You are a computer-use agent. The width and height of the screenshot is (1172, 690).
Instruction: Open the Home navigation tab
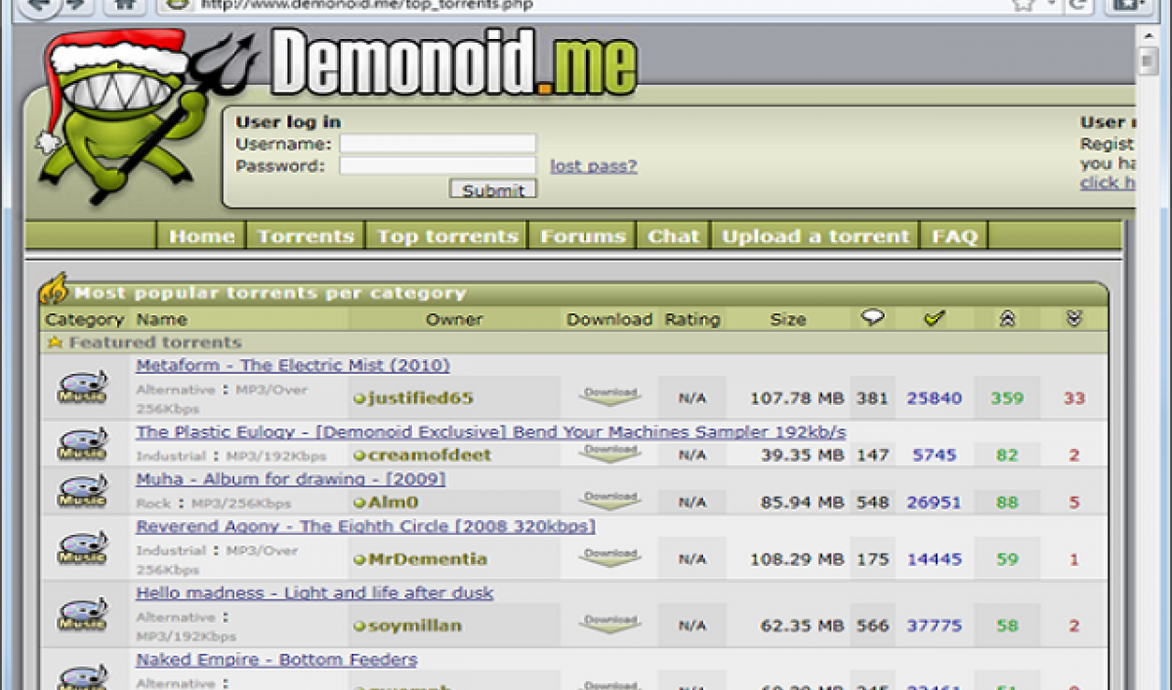[202, 236]
